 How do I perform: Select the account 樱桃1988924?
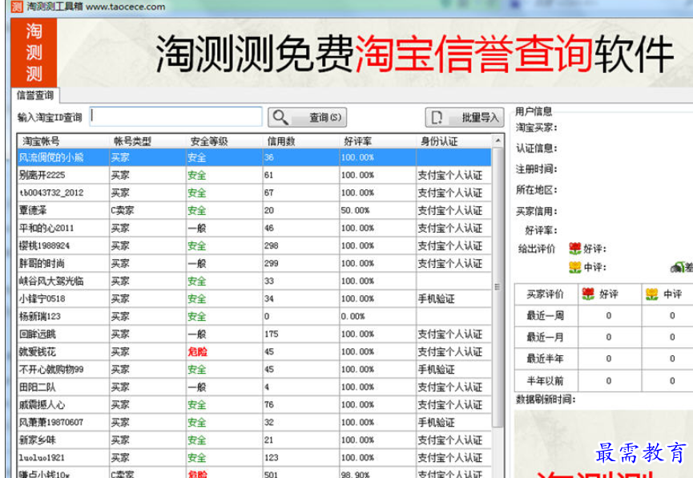(44, 246)
